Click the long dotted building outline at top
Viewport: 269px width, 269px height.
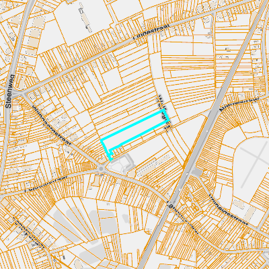pos(85,20)
